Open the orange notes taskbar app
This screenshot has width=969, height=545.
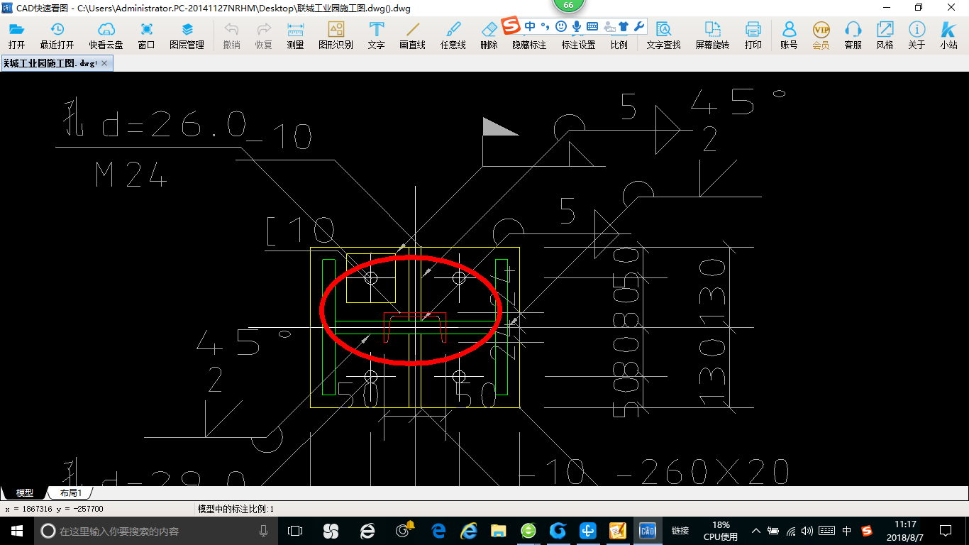(617, 530)
